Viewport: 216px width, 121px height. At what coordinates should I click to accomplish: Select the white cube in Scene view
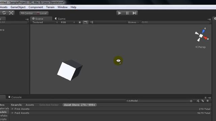click(70, 70)
